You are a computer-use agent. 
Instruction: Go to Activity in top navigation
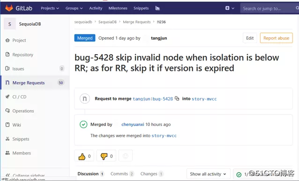pos(96,8)
